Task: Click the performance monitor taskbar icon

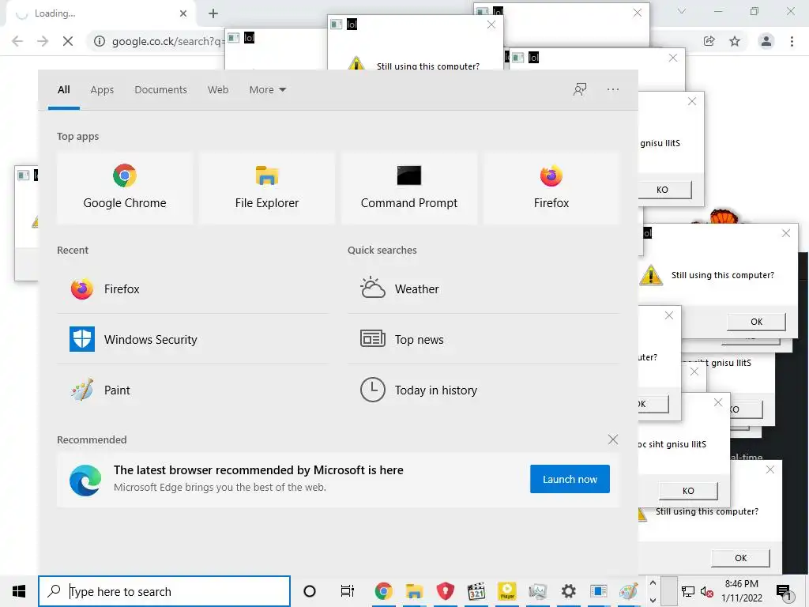Action: coord(537,591)
